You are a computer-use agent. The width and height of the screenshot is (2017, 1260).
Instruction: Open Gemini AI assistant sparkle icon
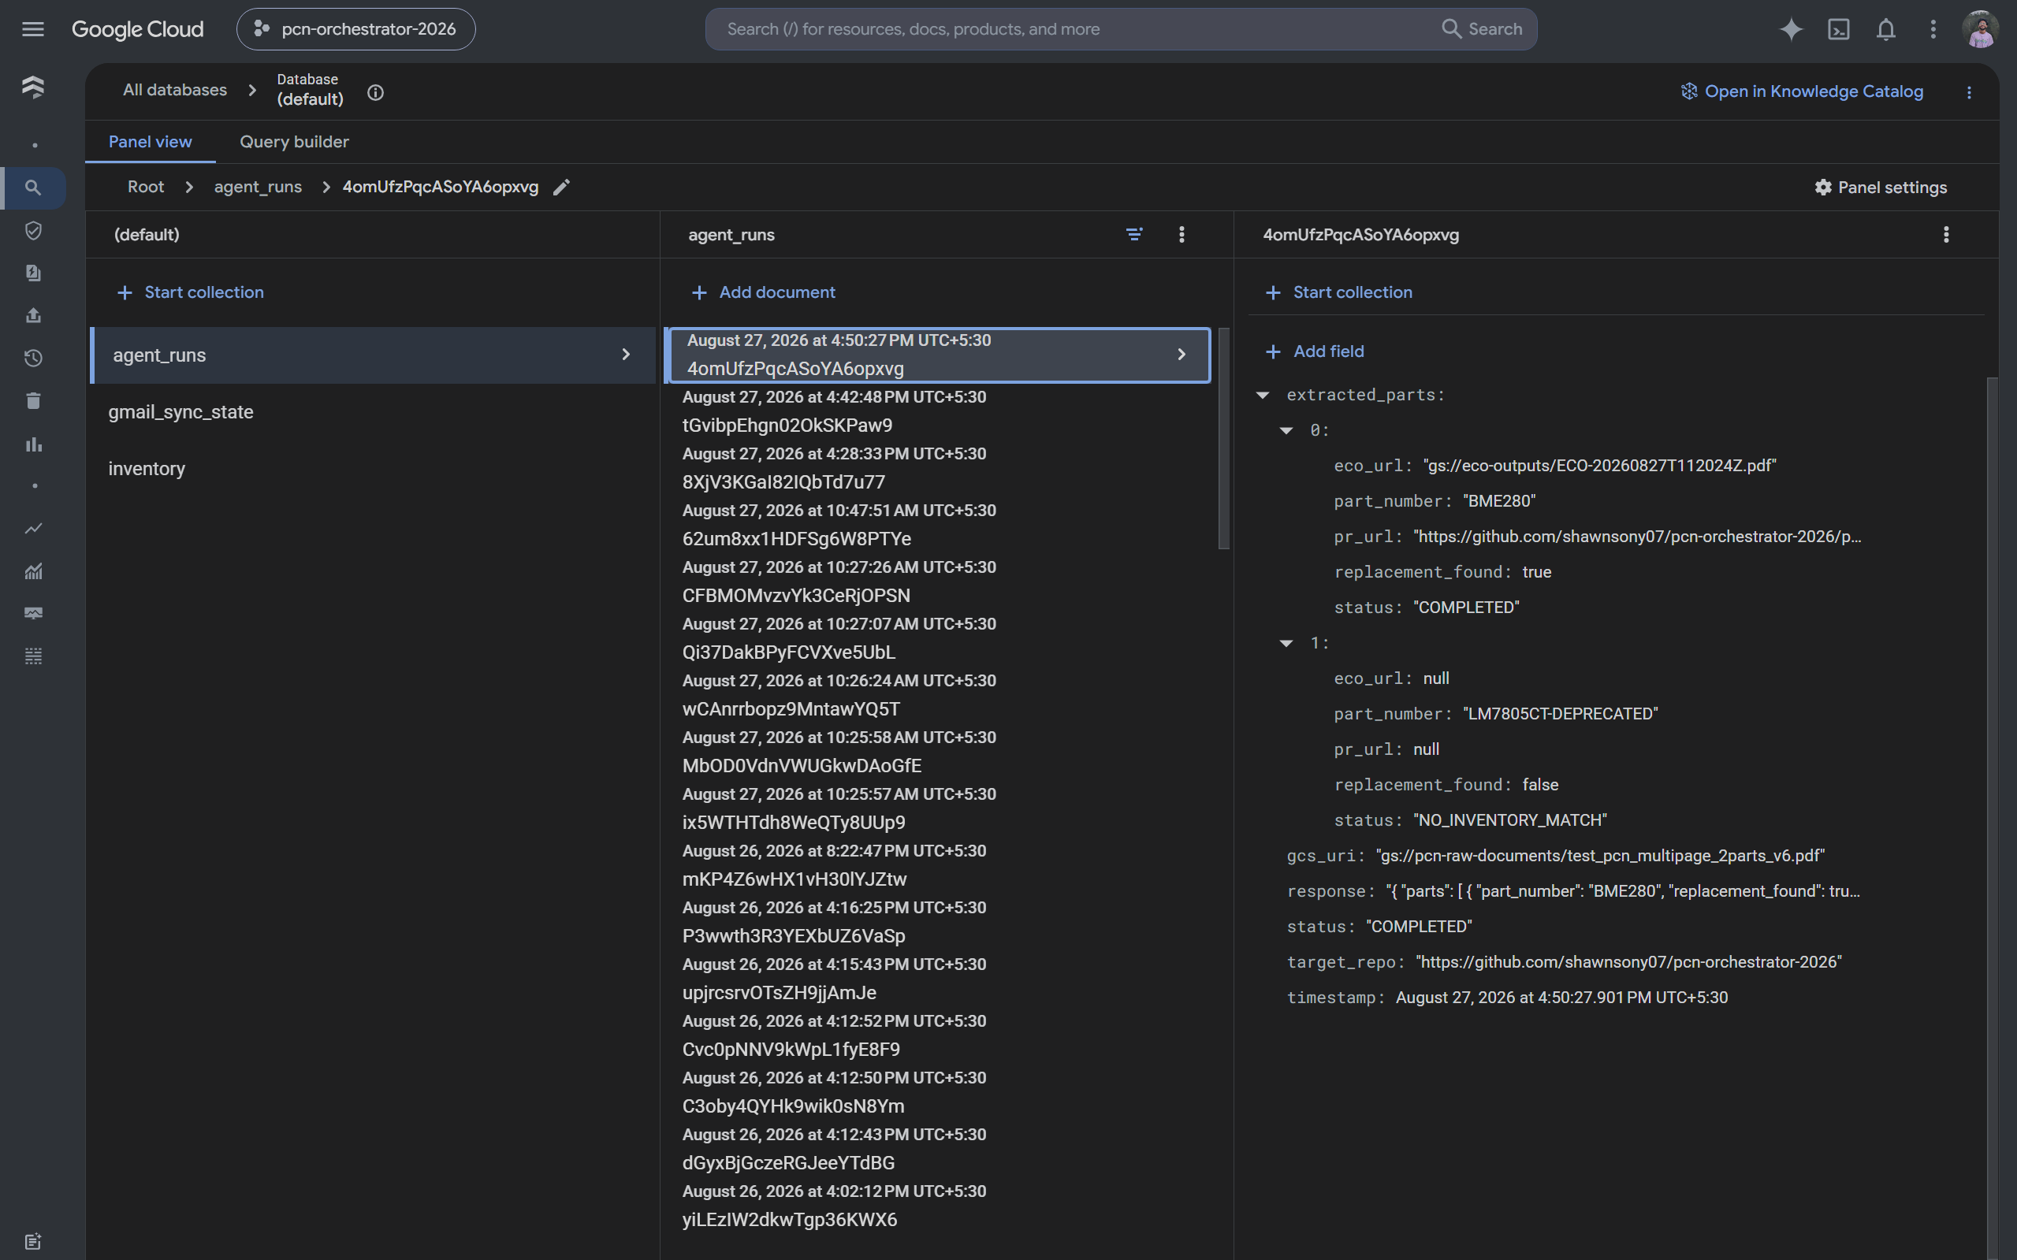click(x=1790, y=29)
